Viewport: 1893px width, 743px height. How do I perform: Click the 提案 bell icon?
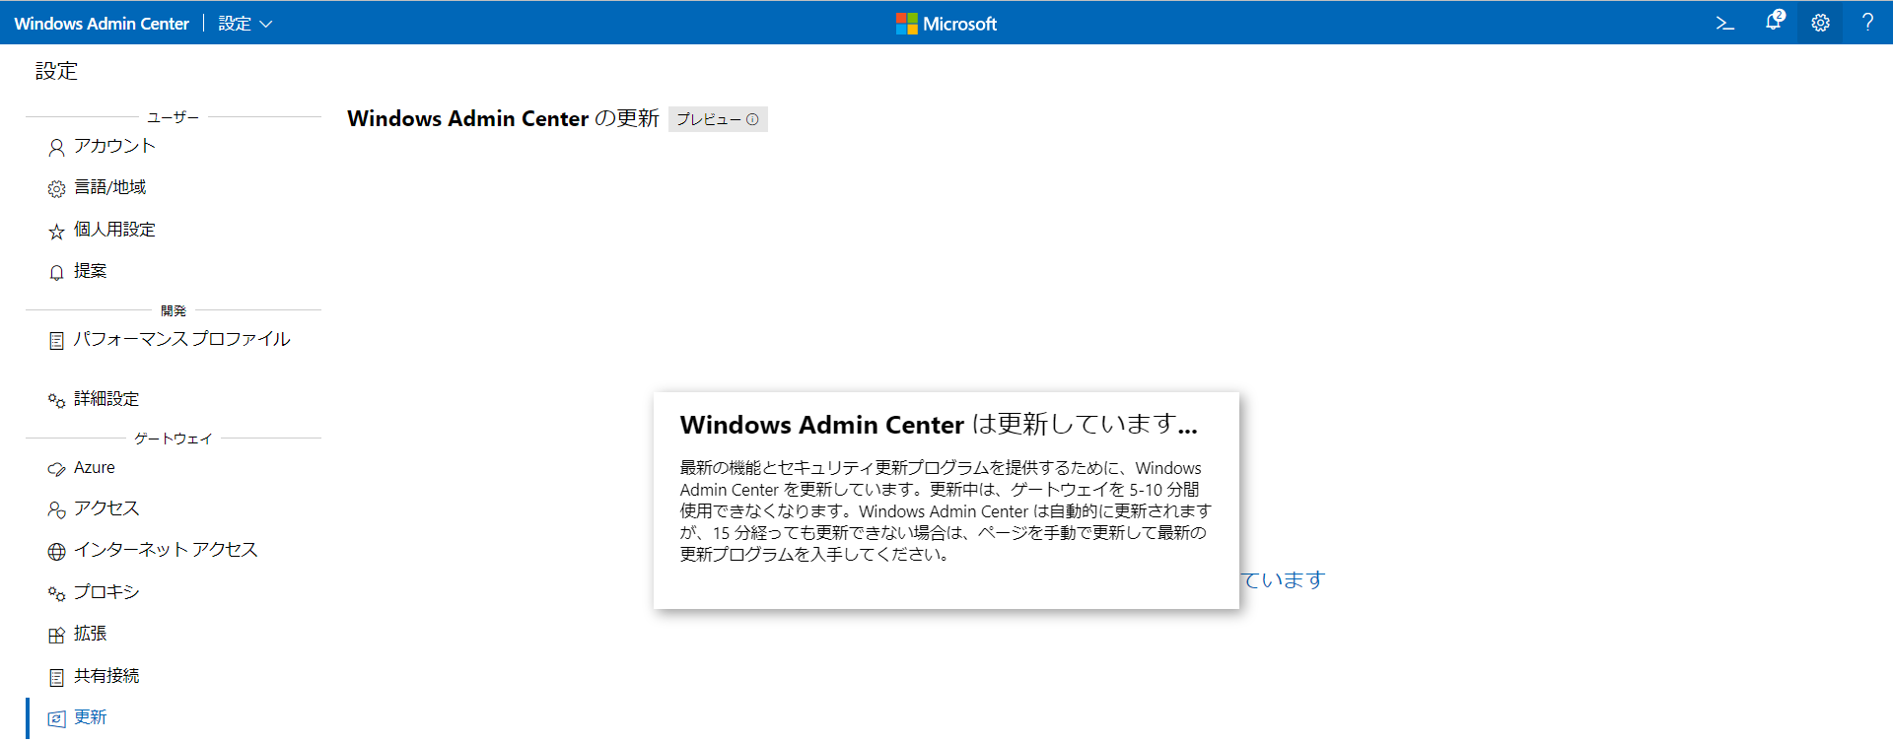coord(56,273)
